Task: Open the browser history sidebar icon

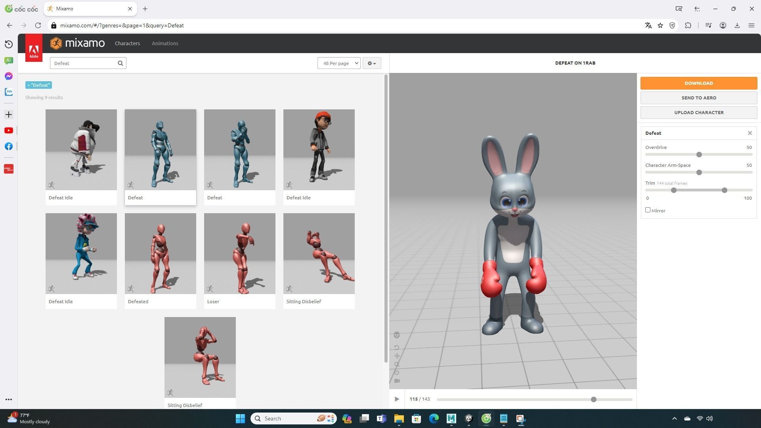Action: 9,44
